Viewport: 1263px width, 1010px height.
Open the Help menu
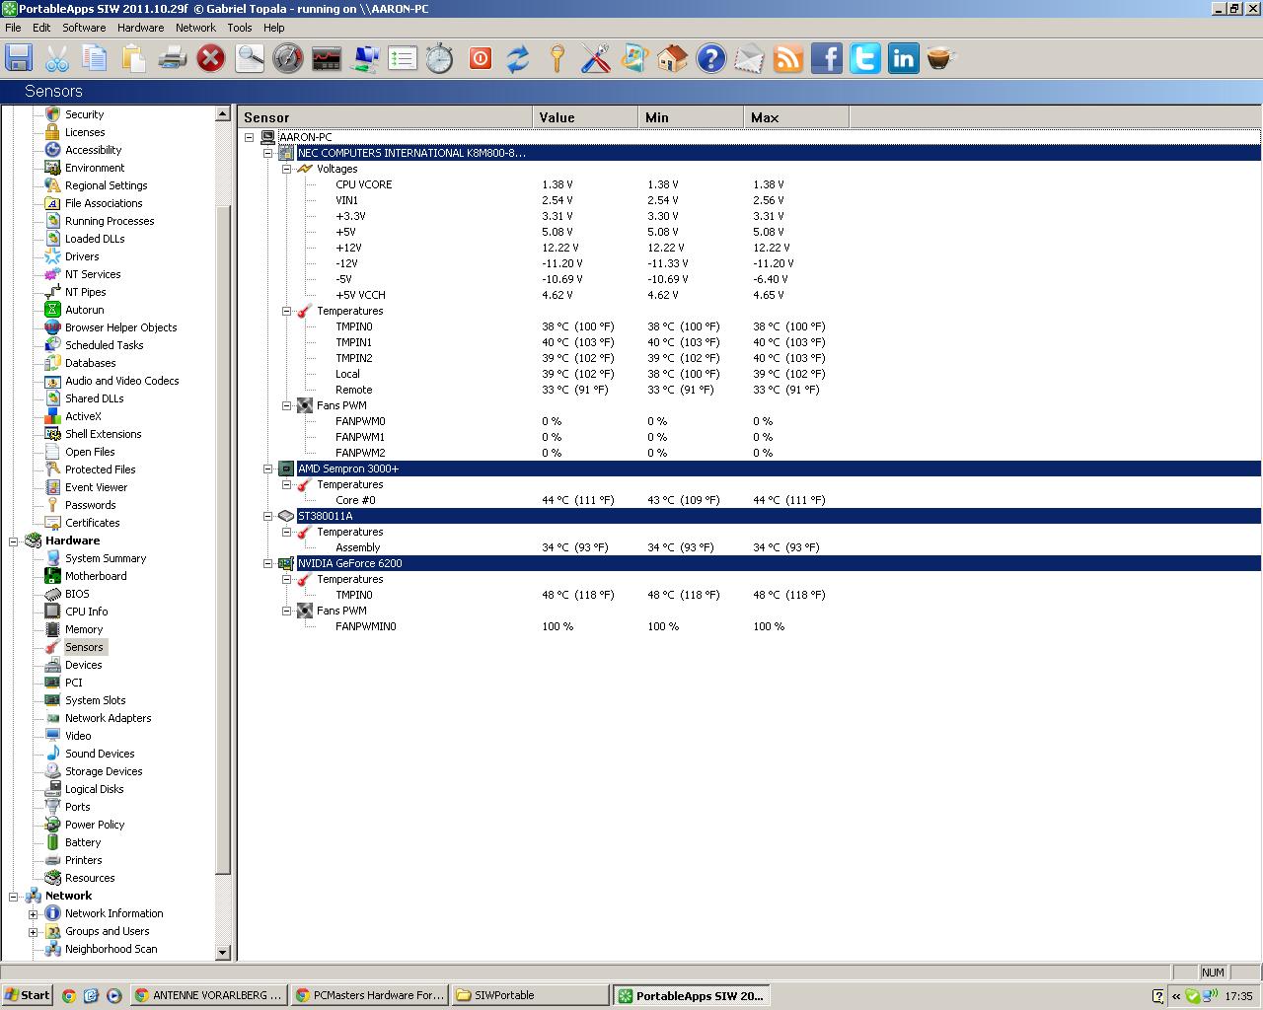(x=274, y=28)
